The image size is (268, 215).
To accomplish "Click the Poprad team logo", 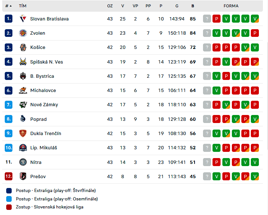I will pos(23,119).
